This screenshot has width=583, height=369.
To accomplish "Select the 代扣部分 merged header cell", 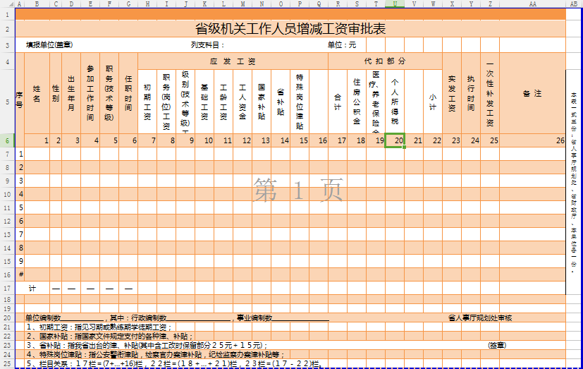I will 385,61.
